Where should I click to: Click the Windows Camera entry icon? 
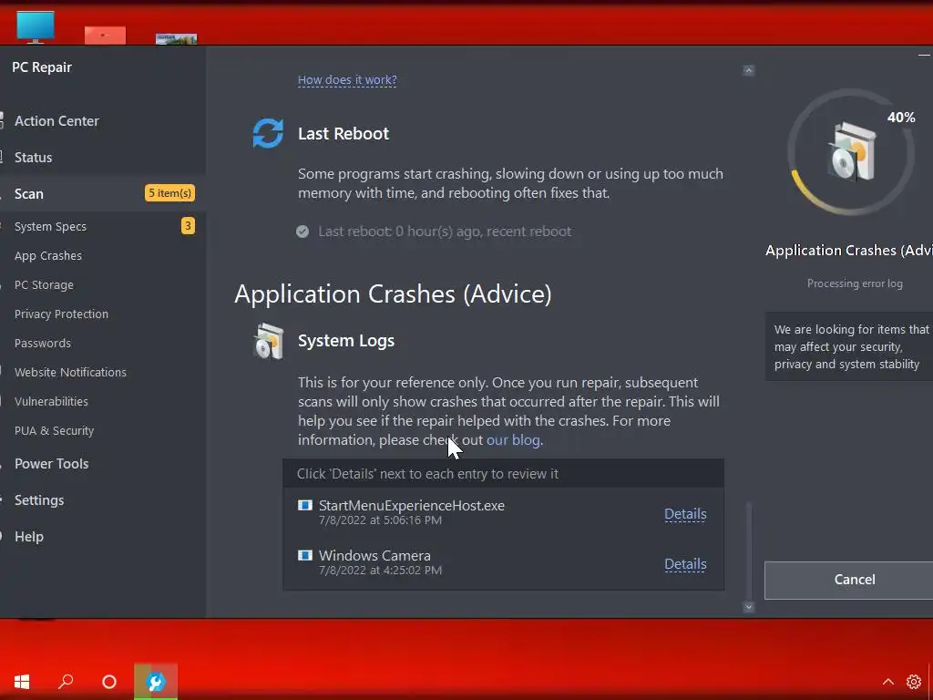point(304,555)
